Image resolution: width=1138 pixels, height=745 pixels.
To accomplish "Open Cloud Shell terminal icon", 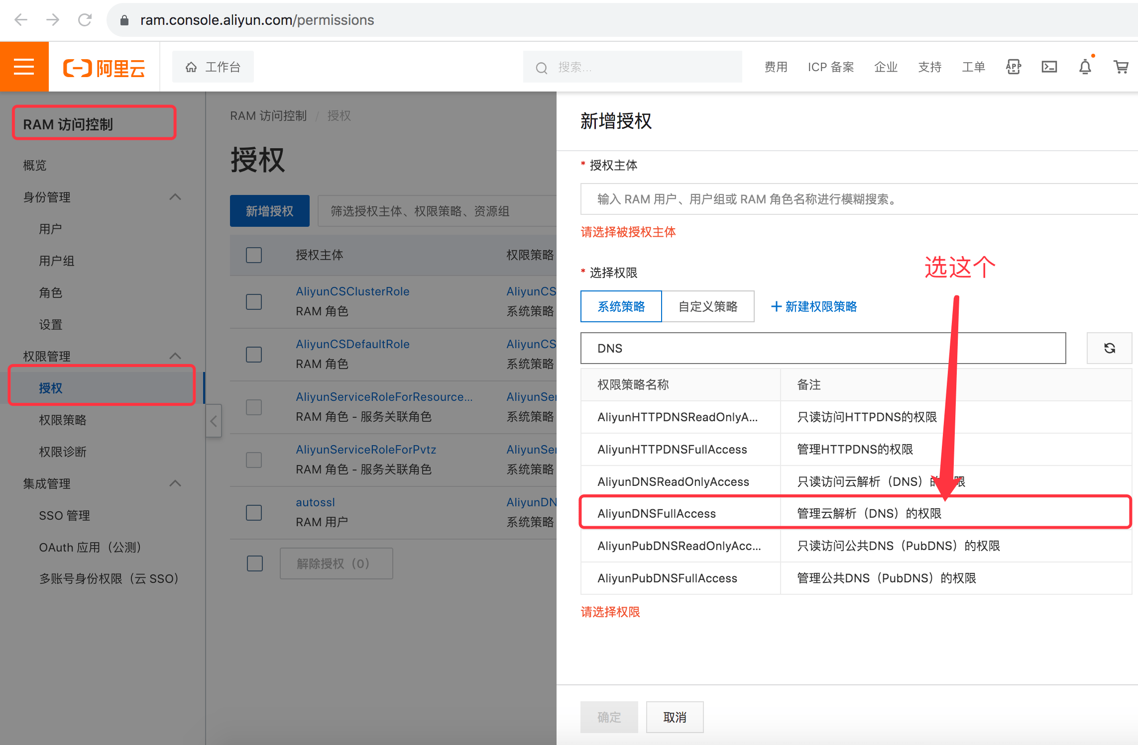I will 1049,67.
